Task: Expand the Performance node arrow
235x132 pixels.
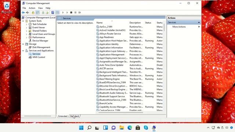Action: (x=26, y=37)
